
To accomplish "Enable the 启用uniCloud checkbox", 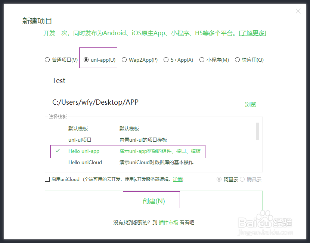I will pyautogui.click(x=47, y=179).
